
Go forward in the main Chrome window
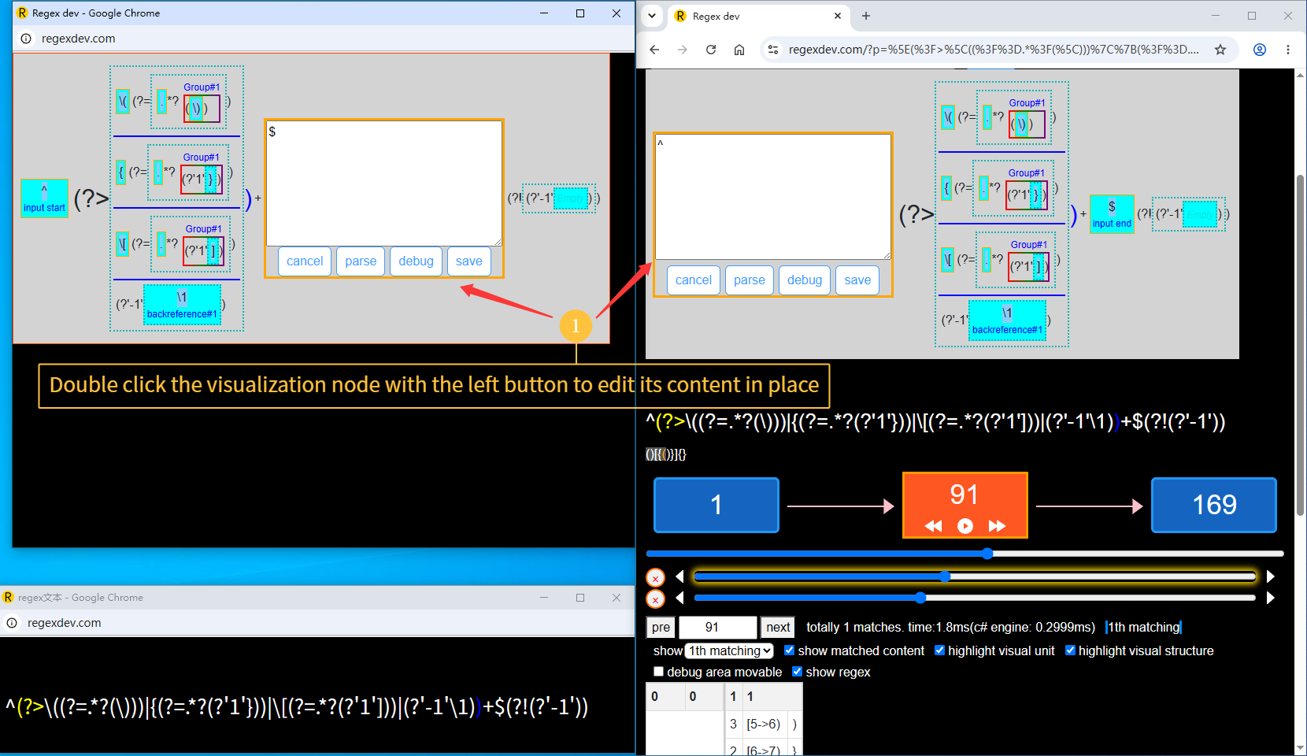click(x=683, y=50)
